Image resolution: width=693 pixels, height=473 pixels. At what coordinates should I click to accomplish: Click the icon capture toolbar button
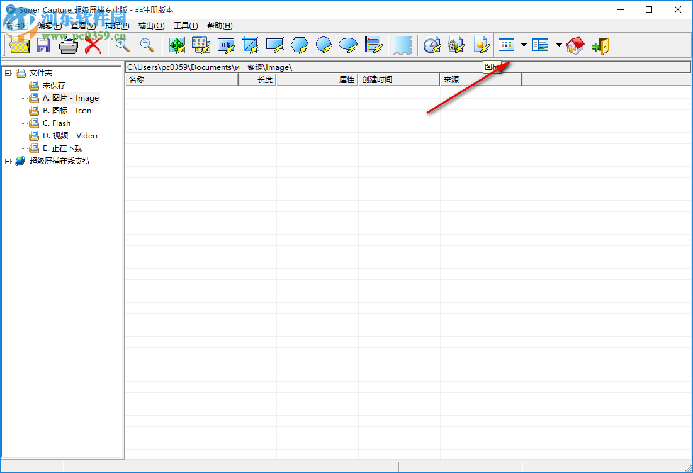pyautogui.click(x=482, y=45)
